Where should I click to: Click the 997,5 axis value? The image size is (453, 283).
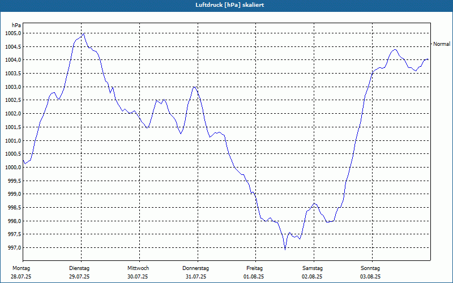(14, 234)
